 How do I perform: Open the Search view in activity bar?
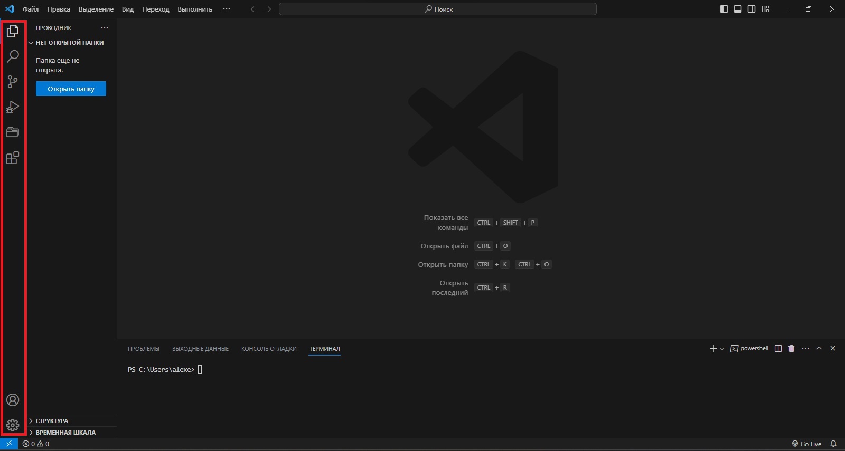13,56
